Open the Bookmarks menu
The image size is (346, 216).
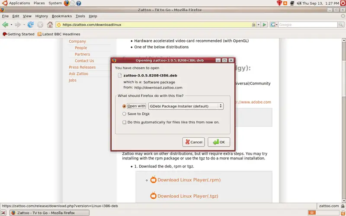pyautogui.click(x=62, y=16)
